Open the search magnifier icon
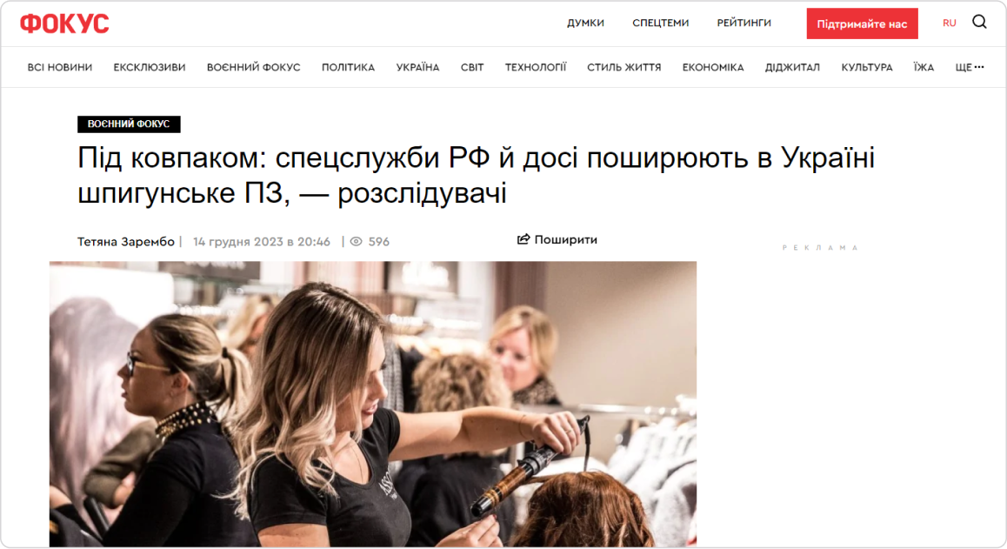Image resolution: width=1007 pixels, height=549 pixels. tap(979, 23)
